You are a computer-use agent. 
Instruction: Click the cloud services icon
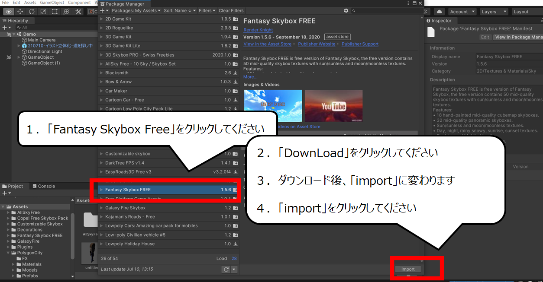coord(439,12)
